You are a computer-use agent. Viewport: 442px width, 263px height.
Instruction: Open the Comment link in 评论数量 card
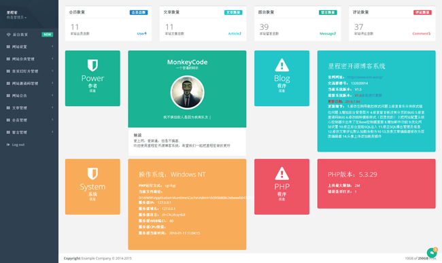coord(422,33)
